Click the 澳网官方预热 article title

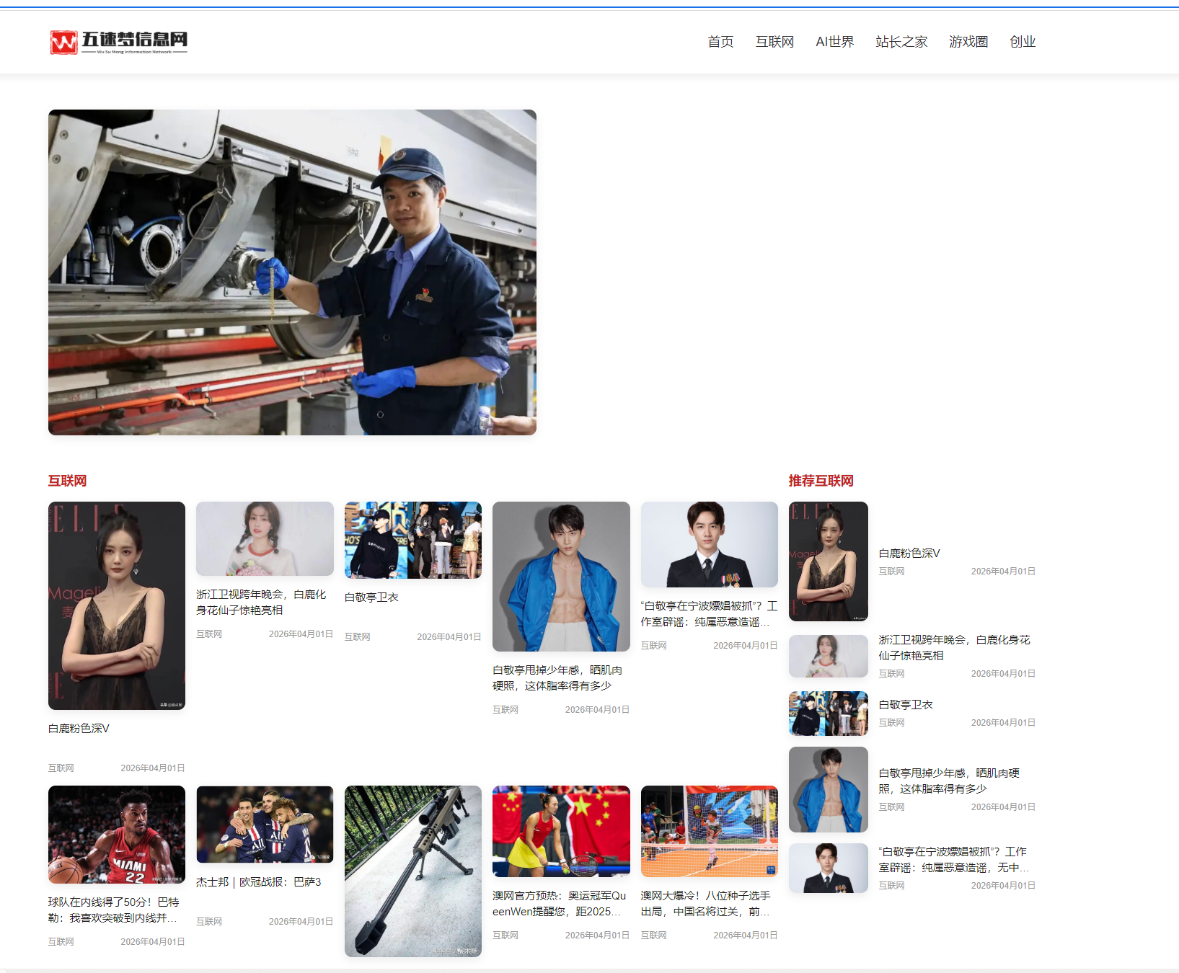pyautogui.click(x=559, y=903)
